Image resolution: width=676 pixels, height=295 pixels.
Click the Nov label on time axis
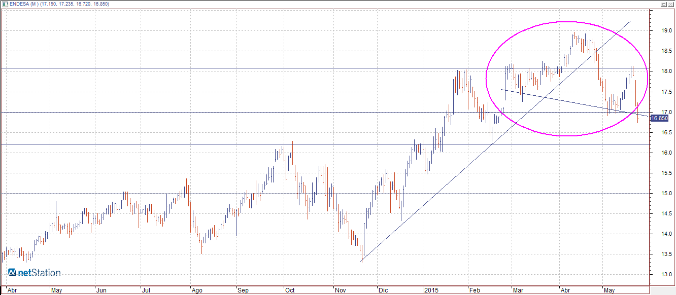340,290
